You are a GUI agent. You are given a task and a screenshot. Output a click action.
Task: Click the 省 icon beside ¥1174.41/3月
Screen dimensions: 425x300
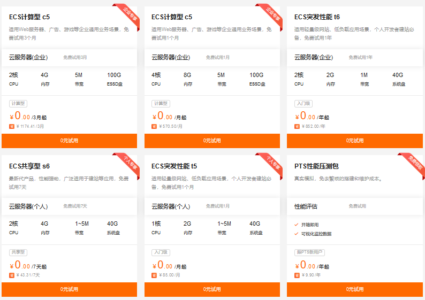tap(12, 126)
